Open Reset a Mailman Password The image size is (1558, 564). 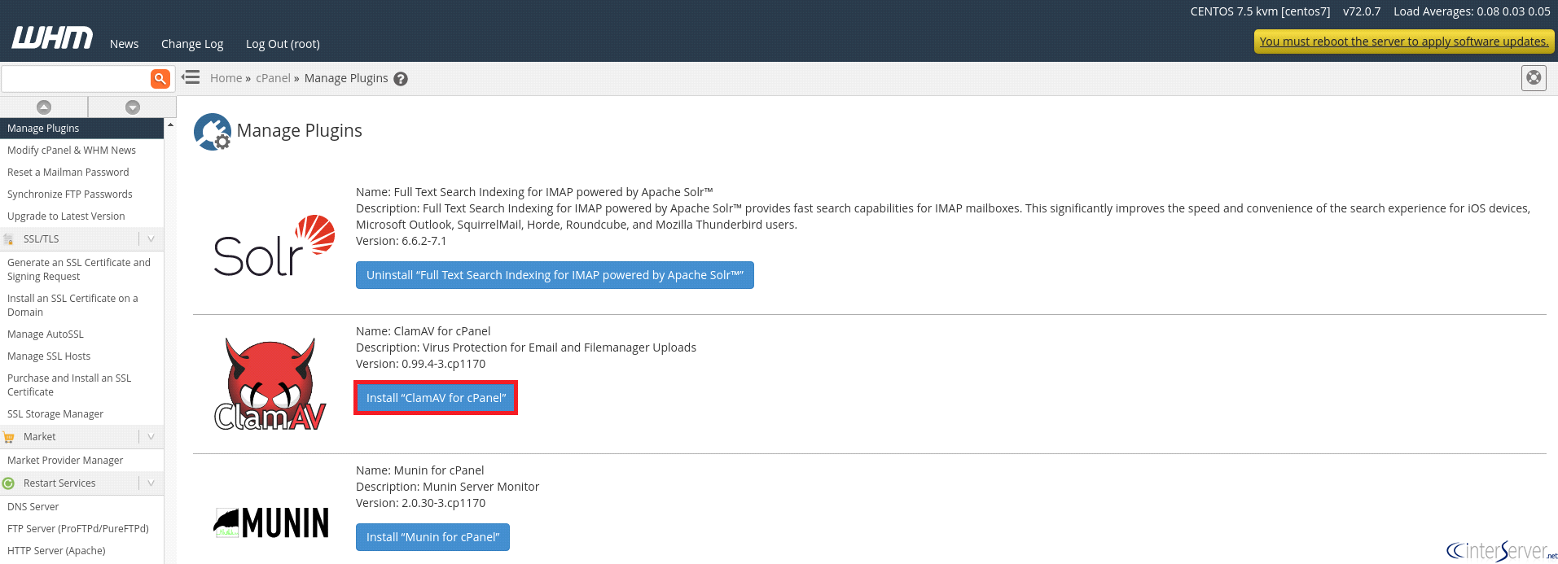click(68, 173)
